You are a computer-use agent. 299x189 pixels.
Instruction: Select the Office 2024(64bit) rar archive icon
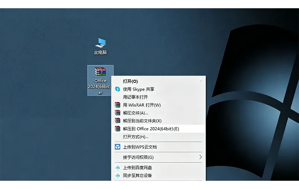(100, 80)
